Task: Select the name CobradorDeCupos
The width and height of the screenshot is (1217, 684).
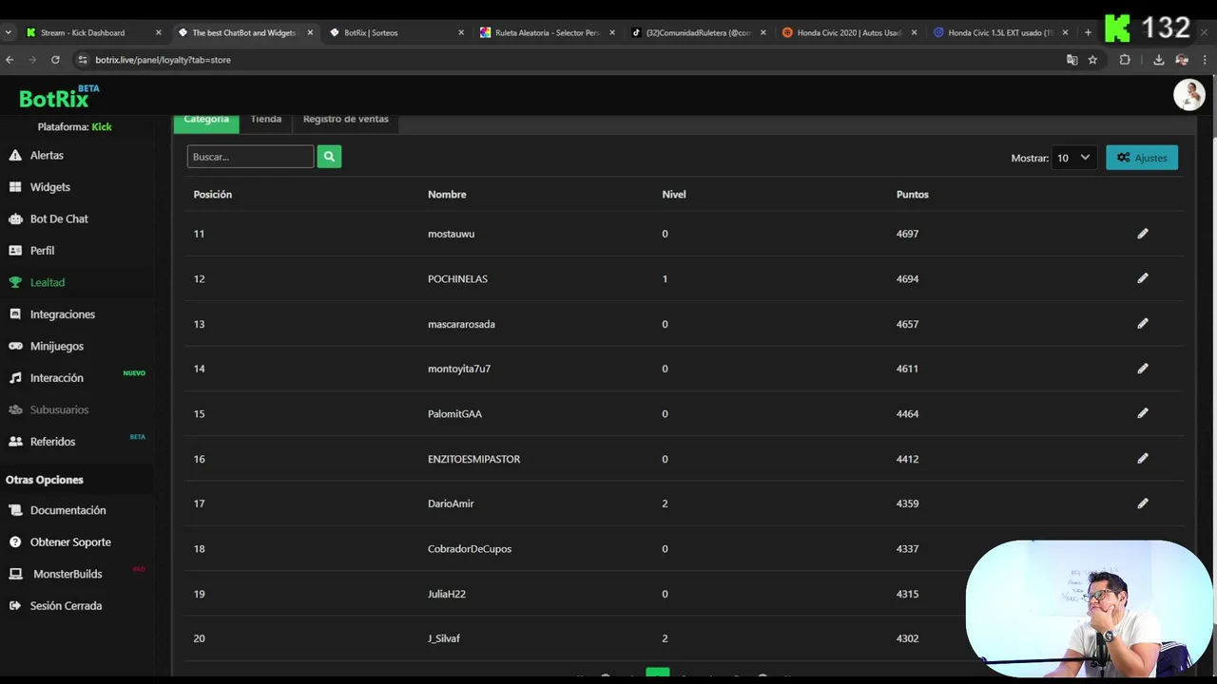Action: 470,549
